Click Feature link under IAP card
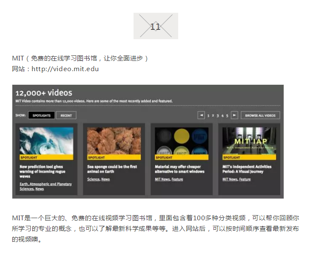 tap(245, 179)
